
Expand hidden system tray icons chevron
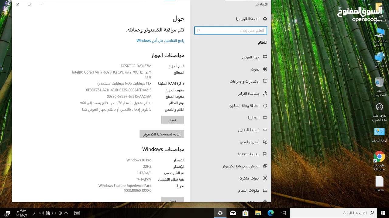point(67,213)
